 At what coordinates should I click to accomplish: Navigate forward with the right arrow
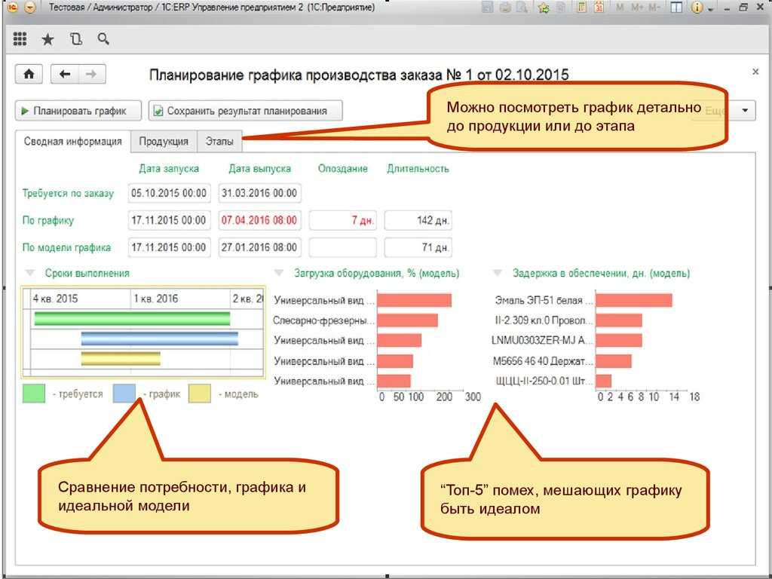(91, 75)
